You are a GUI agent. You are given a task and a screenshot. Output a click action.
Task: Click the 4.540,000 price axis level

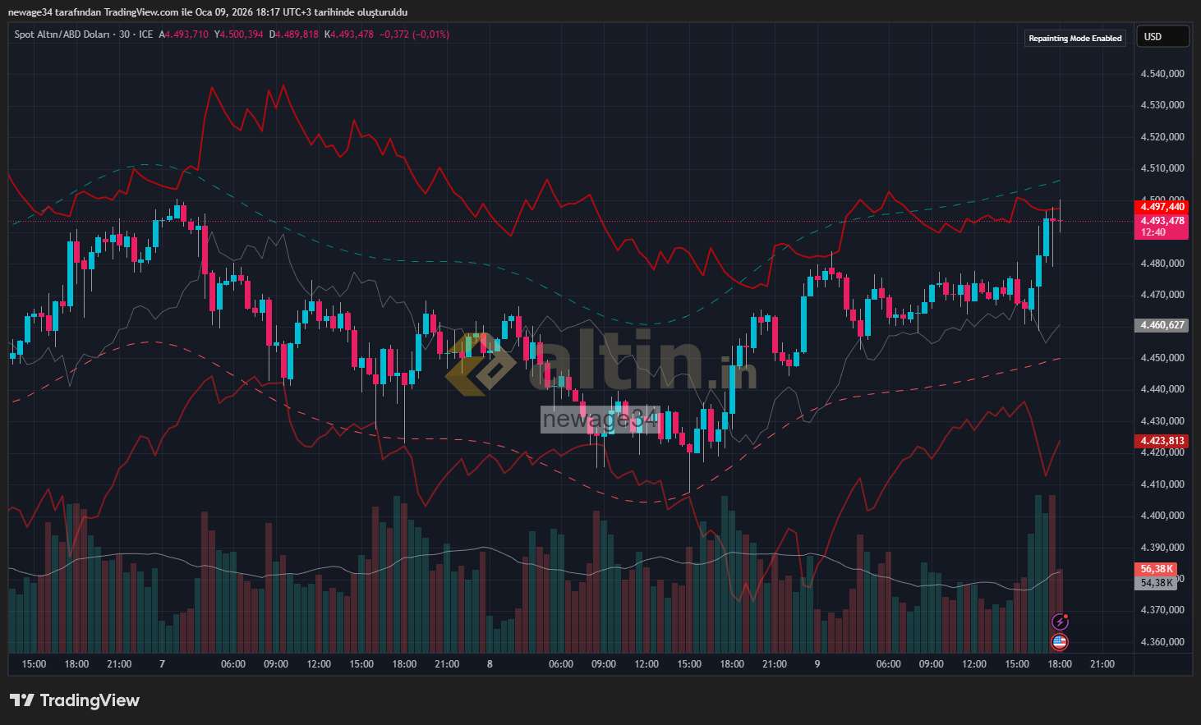click(1162, 74)
